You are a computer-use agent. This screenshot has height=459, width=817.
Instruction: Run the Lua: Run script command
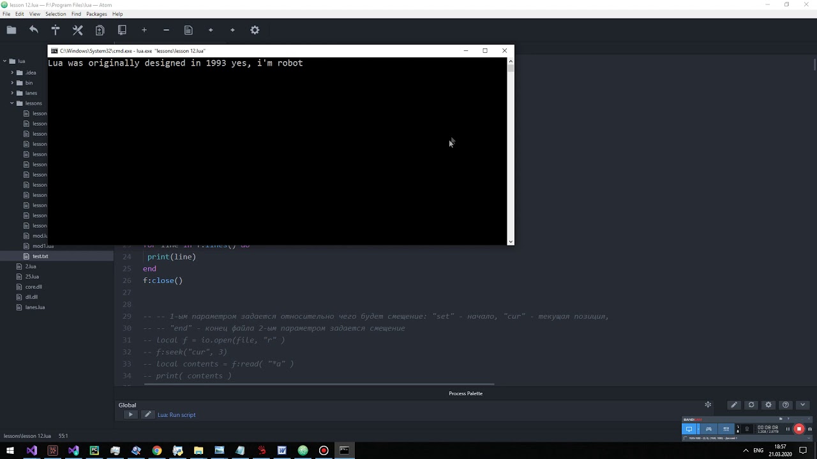click(177, 414)
